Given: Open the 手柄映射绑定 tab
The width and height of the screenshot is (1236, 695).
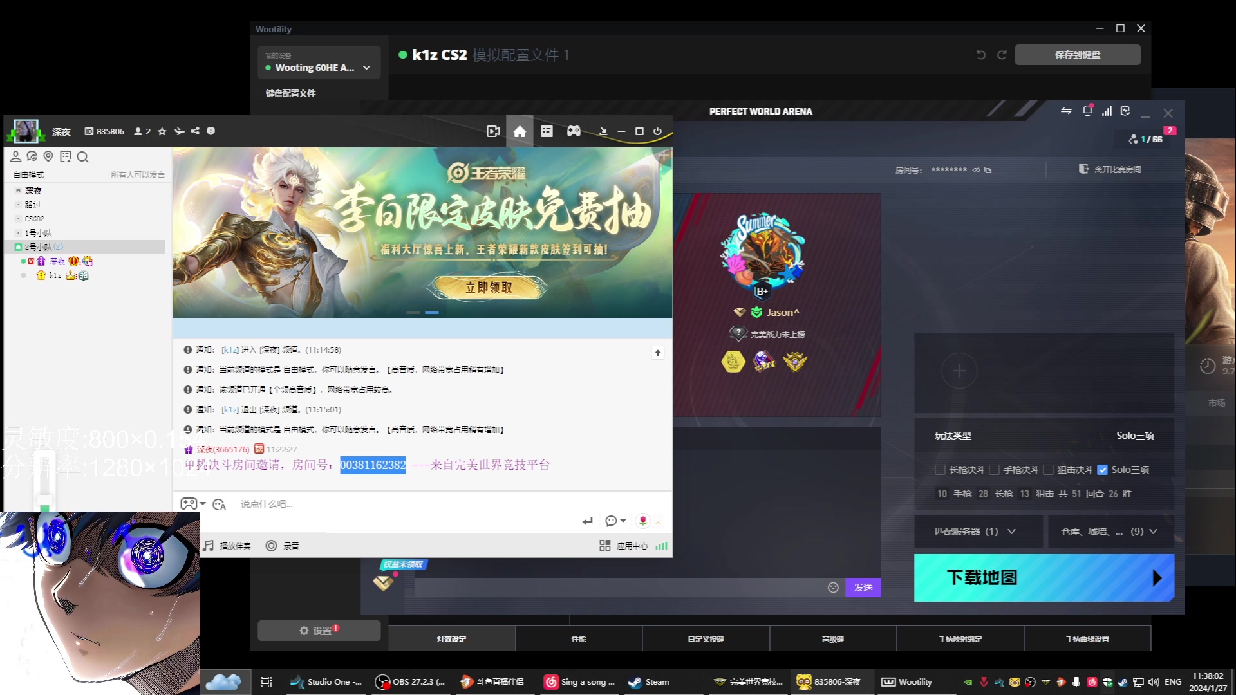Looking at the screenshot, I should click(960, 639).
